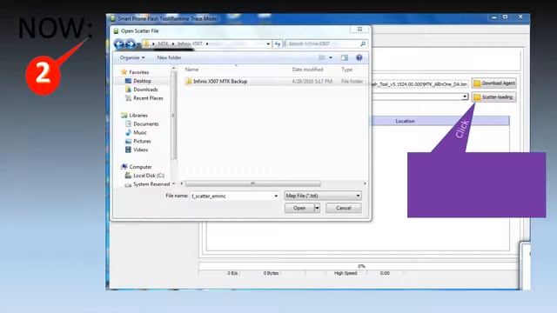This screenshot has width=557, height=313.
Task: Open the Map File (*.txt) type dropdown
Action: (x=323, y=196)
